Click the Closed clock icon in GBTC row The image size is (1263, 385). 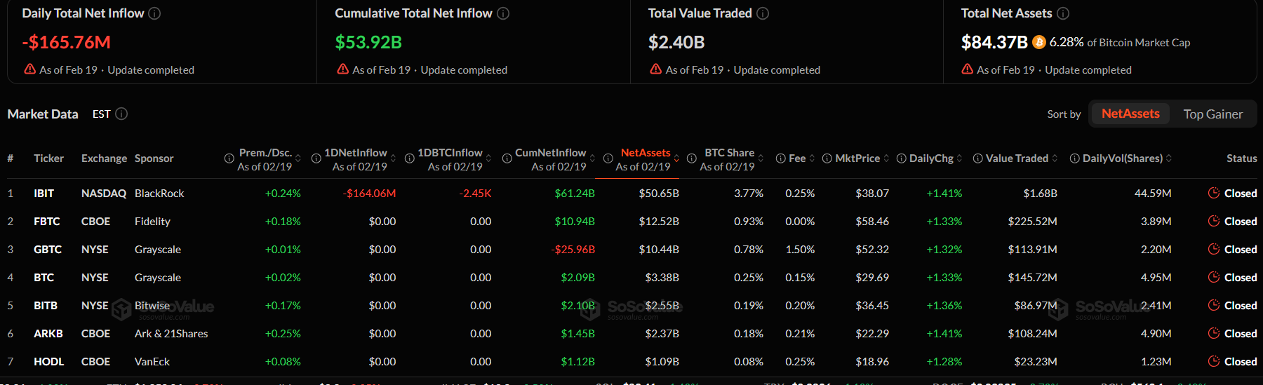tap(1214, 249)
